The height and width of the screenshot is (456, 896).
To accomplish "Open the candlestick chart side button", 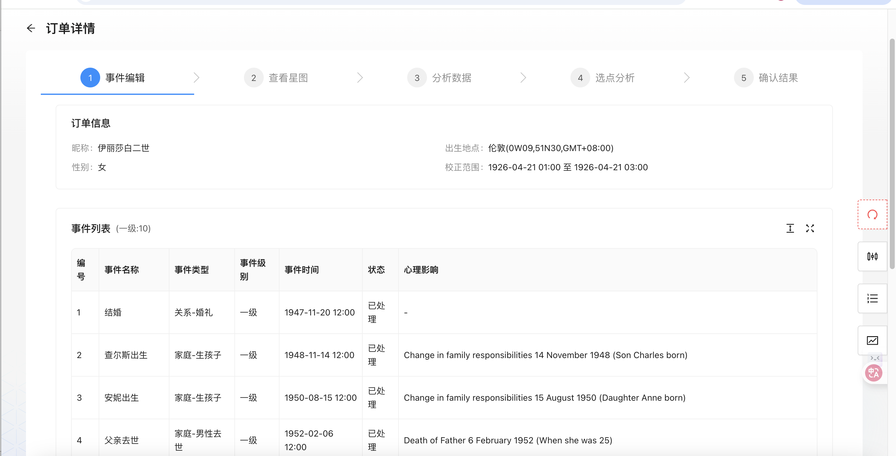I will pyautogui.click(x=872, y=256).
